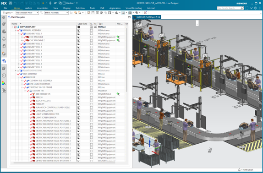Click the microphone voice command icon

click(50, 3)
